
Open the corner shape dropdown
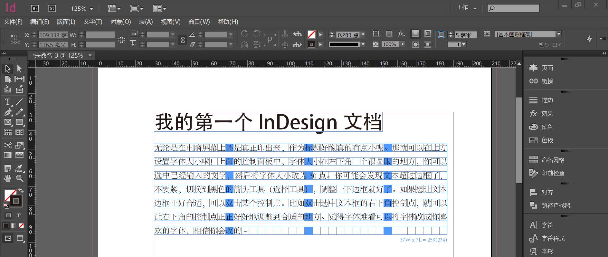(x=464, y=44)
